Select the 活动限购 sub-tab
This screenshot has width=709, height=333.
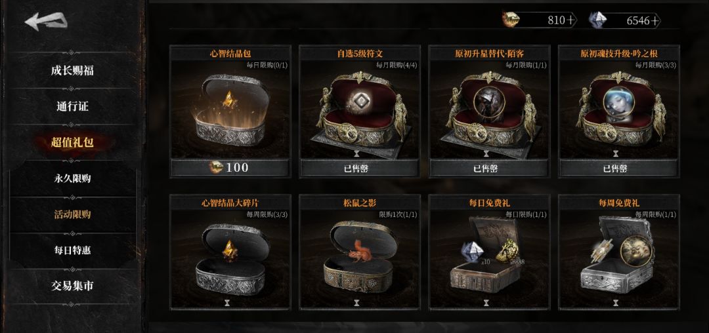[72, 214]
